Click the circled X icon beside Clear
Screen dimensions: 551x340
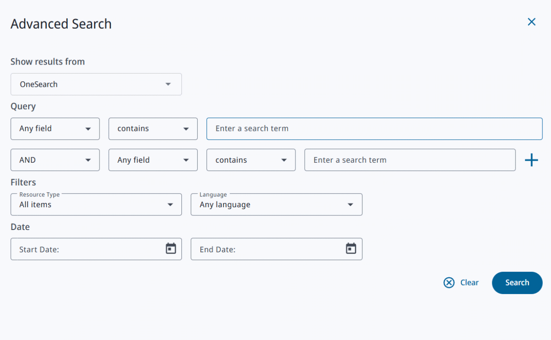point(449,283)
